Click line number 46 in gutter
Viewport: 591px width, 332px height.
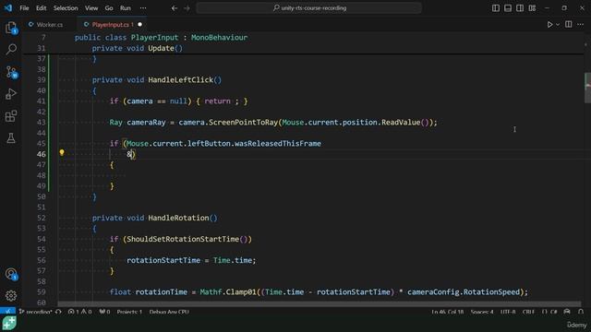41,154
